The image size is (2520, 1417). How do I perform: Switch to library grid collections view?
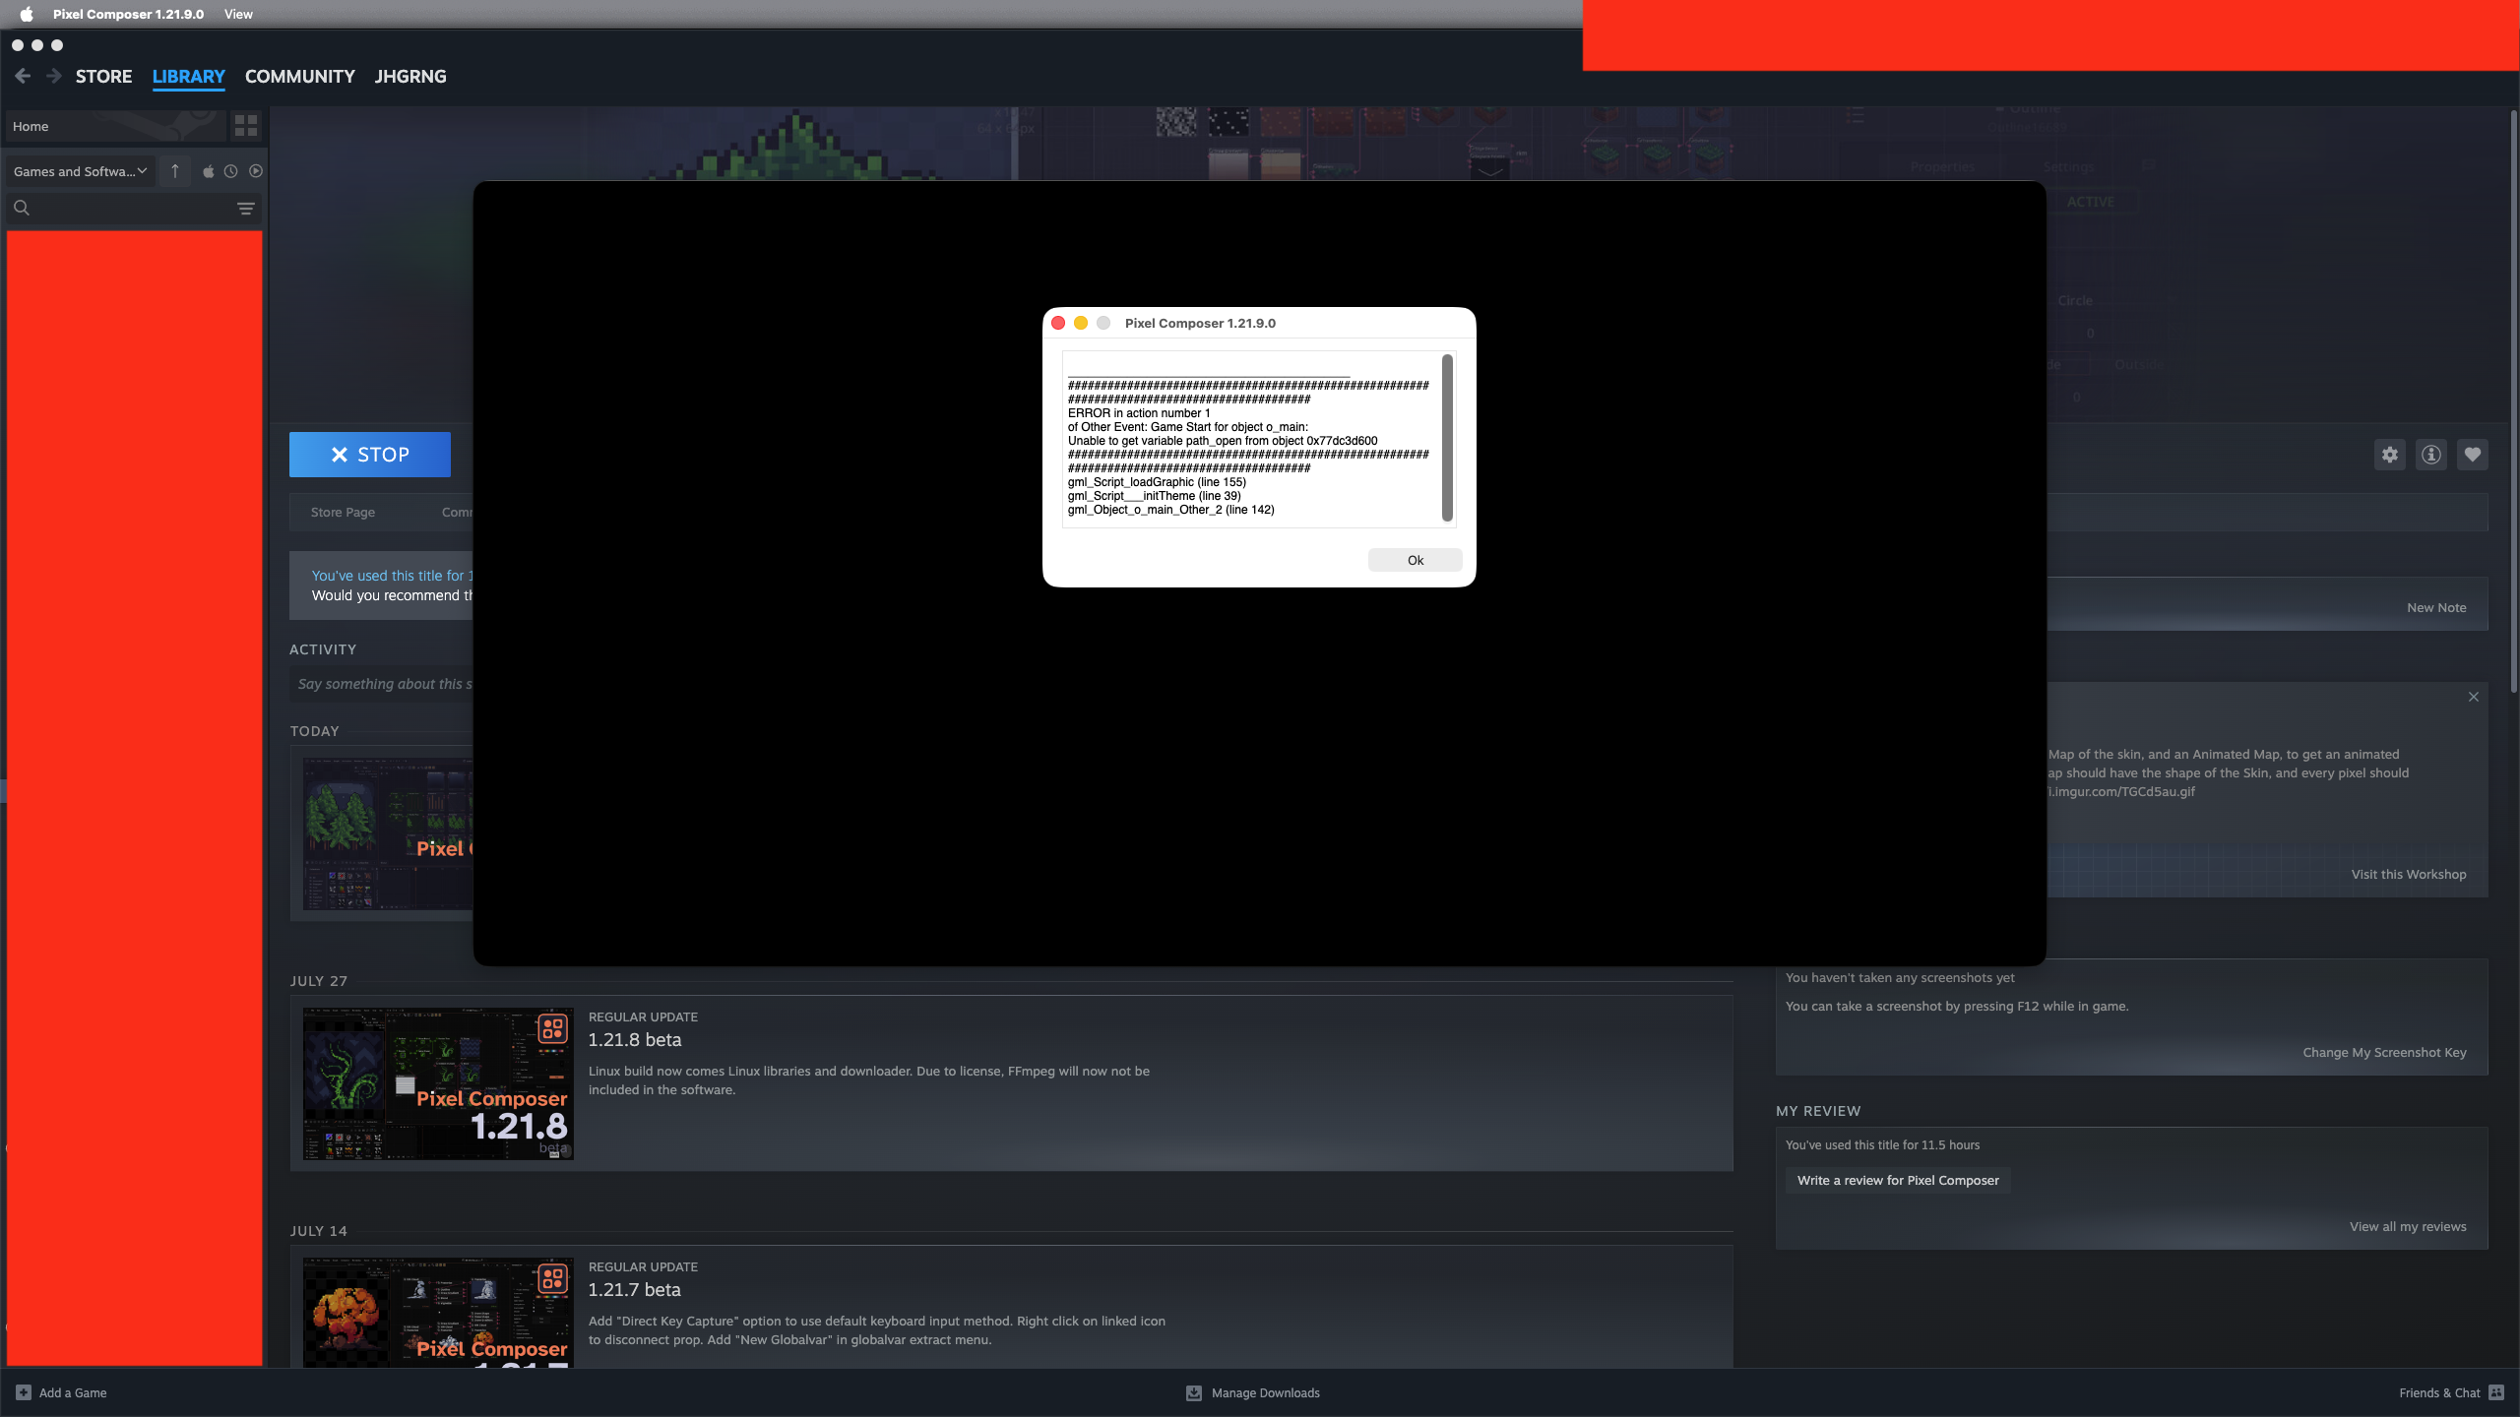click(x=245, y=126)
